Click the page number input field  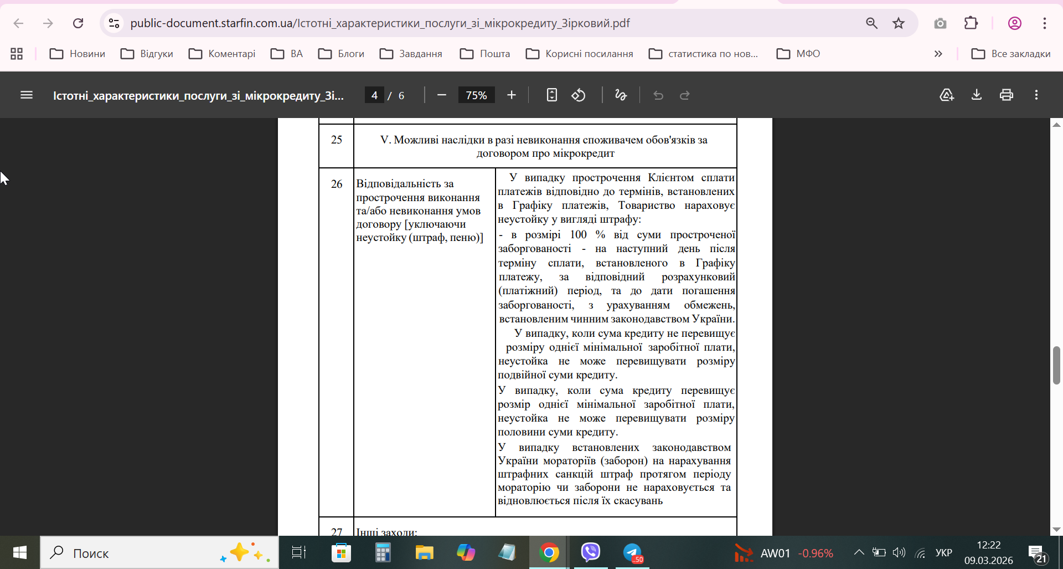[375, 95]
